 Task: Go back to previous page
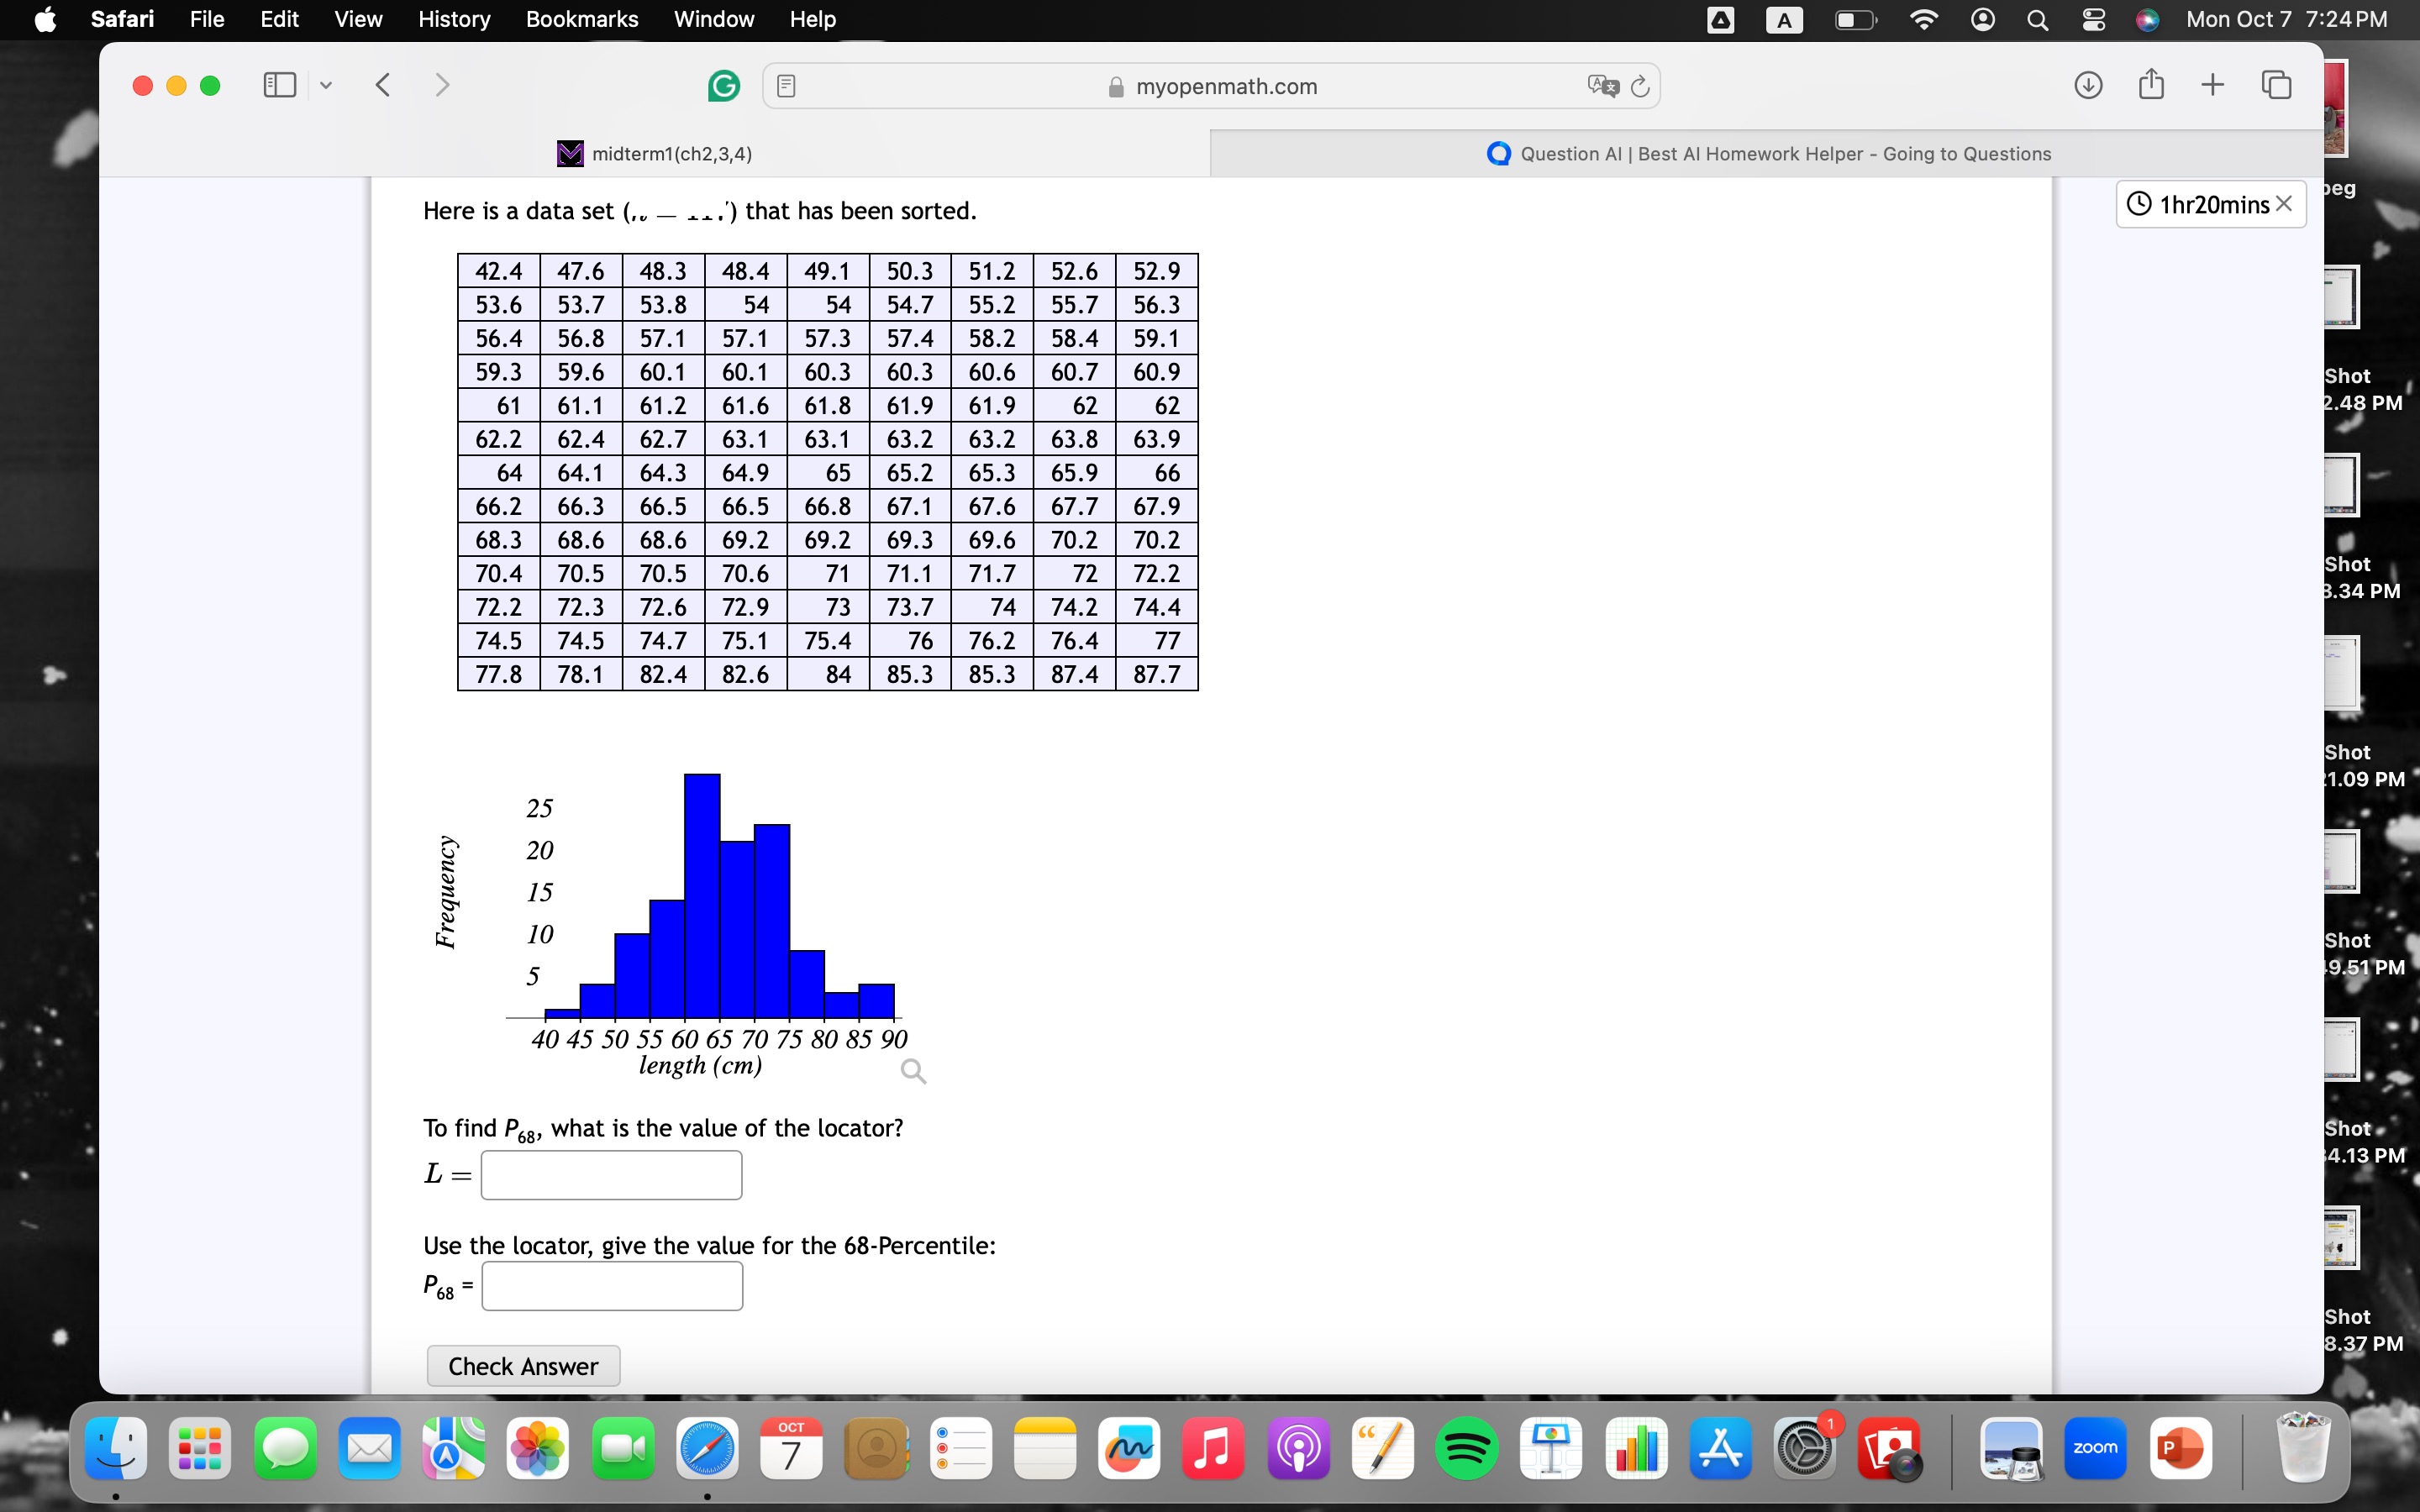coord(383,85)
